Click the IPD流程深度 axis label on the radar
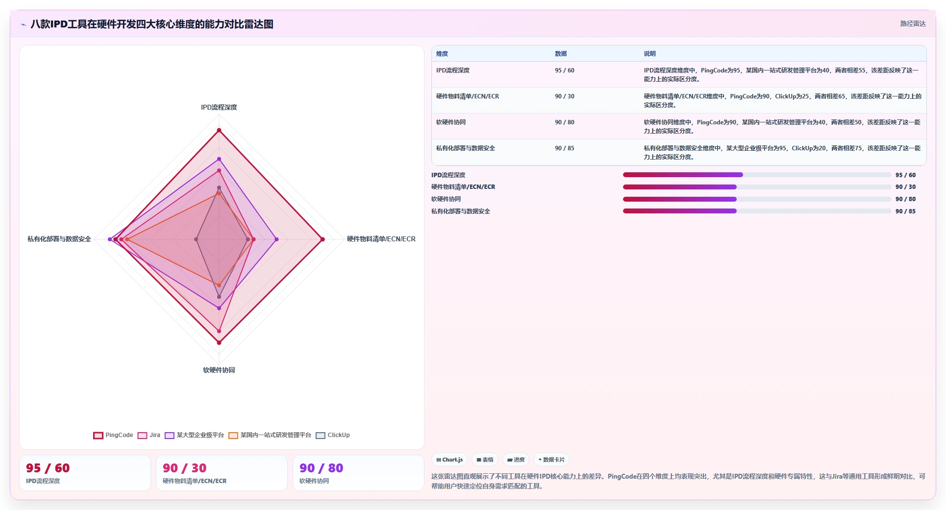Viewport: 946px width, 510px height. coord(219,107)
